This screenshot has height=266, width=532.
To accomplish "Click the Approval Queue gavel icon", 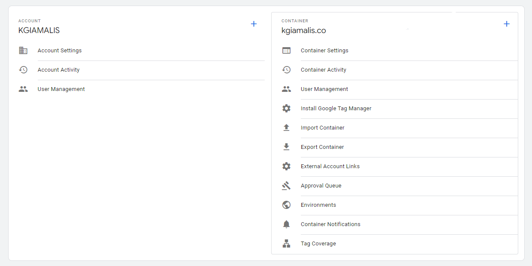I will (x=286, y=186).
